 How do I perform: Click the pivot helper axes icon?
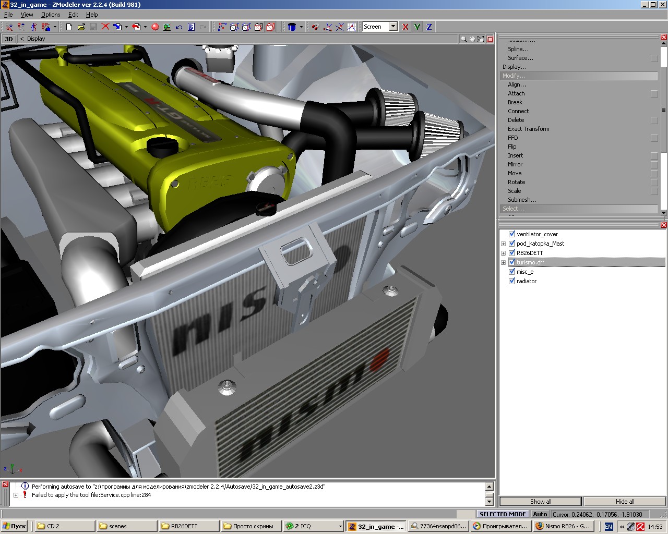[328, 27]
